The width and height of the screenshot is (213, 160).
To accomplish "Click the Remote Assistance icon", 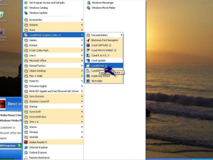I will pos(26,158).
